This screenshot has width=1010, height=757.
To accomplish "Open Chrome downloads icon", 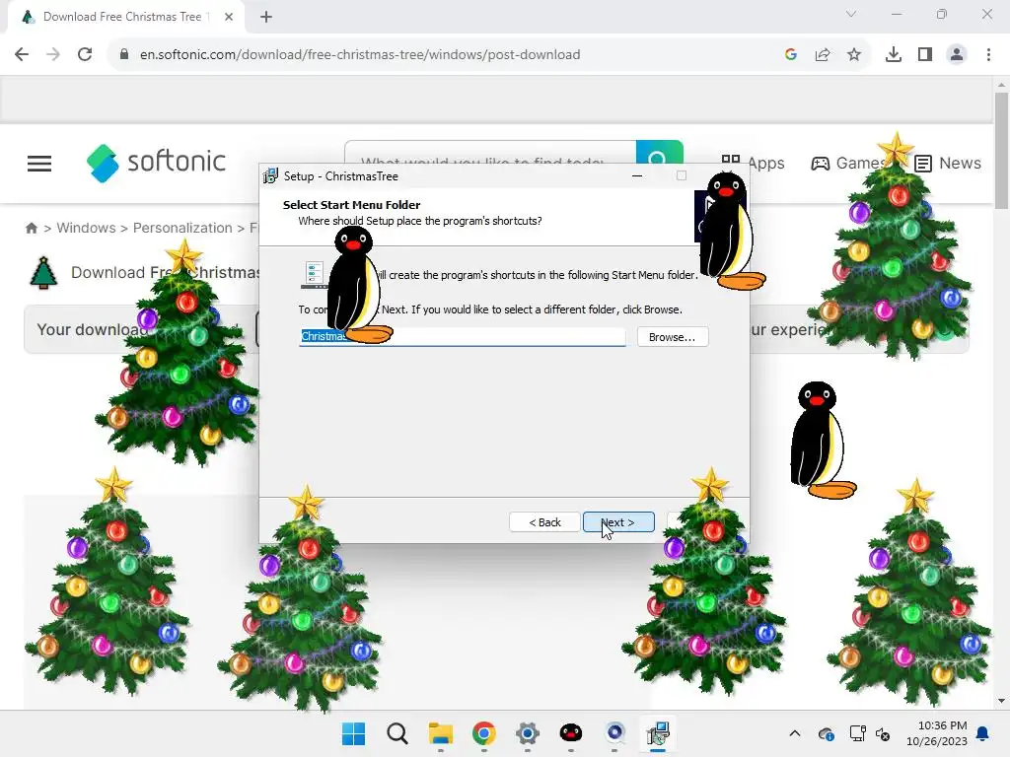I will [894, 54].
